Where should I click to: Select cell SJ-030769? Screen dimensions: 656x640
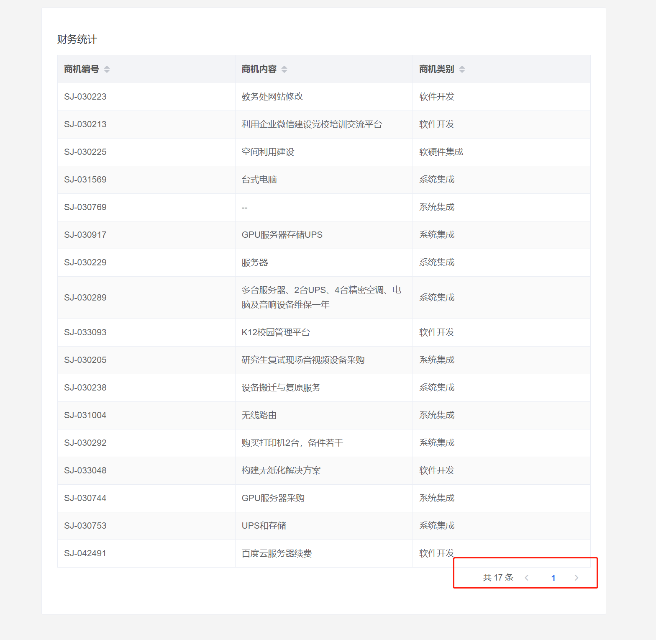[146, 207]
